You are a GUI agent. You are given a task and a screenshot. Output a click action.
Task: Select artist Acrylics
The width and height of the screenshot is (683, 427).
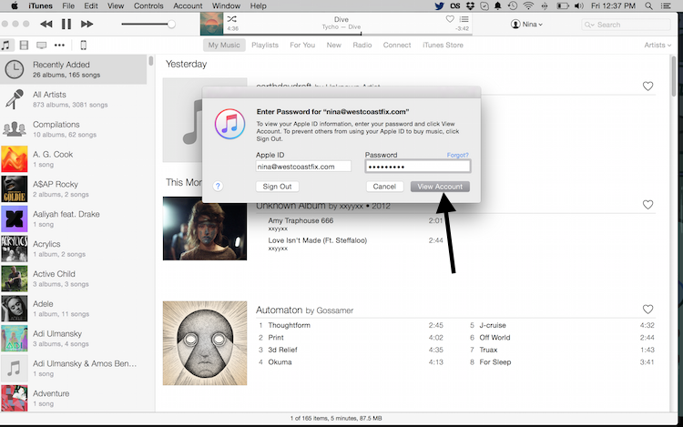74,249
